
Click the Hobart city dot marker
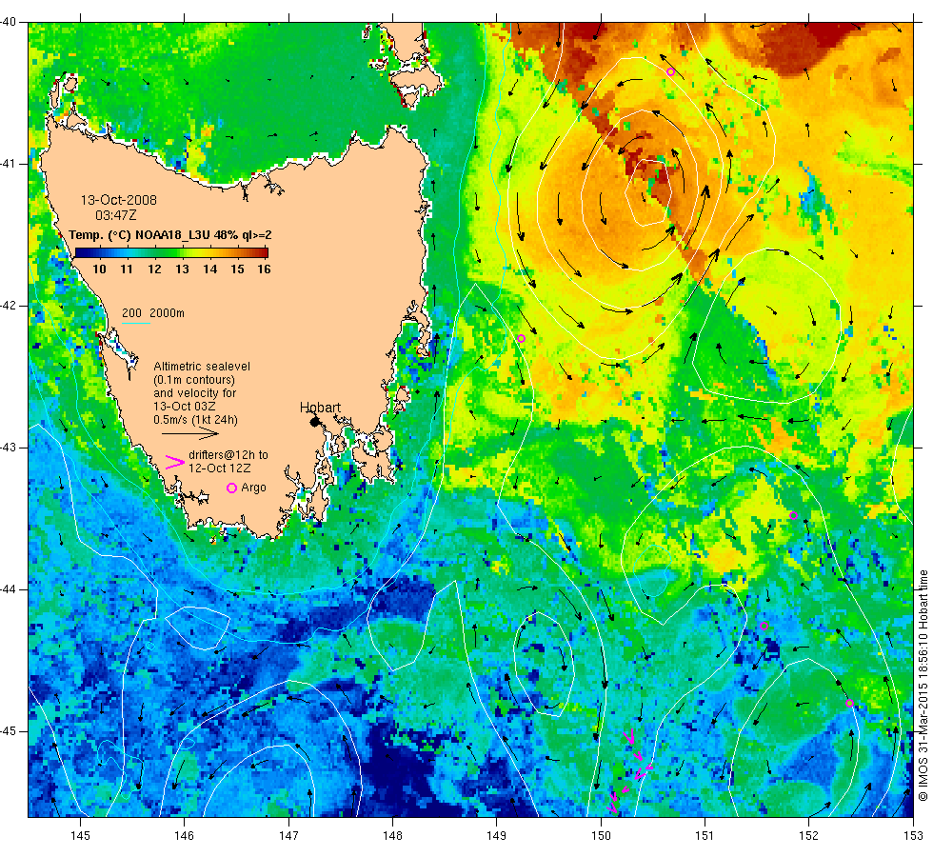pyautogui.click(x=315, y=422)
